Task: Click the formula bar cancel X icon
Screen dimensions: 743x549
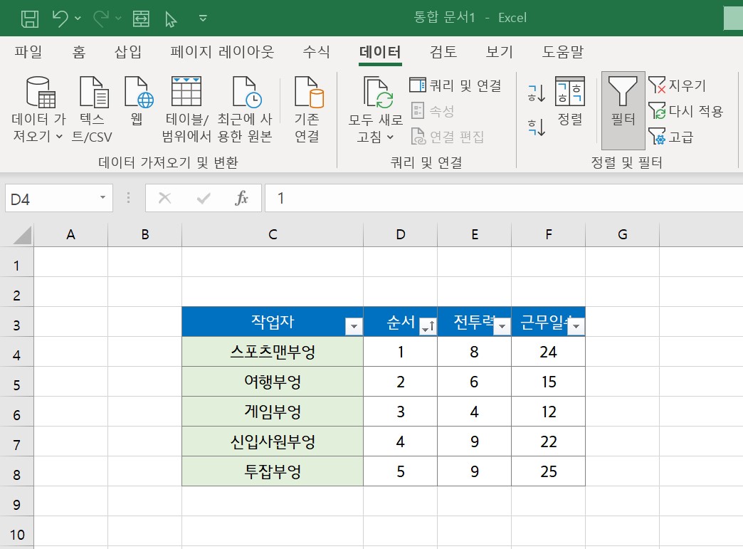Action: (x=165, y=198)
